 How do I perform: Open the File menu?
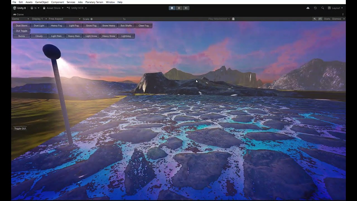(14, 2)
